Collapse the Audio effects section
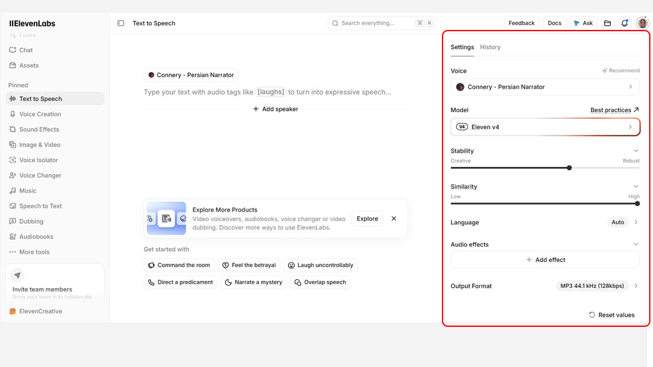653x367 pixels. click(x=636, y=244)
